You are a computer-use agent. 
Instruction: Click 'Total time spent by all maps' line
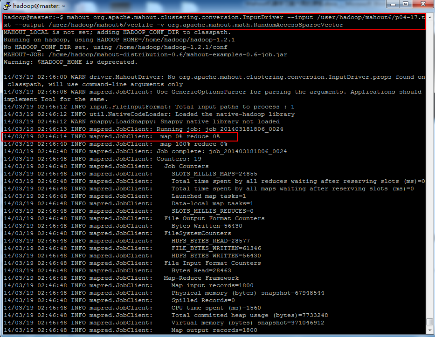[x=293, y=189]
